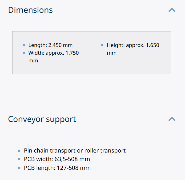This screenshot has width=185, height=180.
Task: Click the bullet beside PCB width
Action: click(x=19, y=159)
